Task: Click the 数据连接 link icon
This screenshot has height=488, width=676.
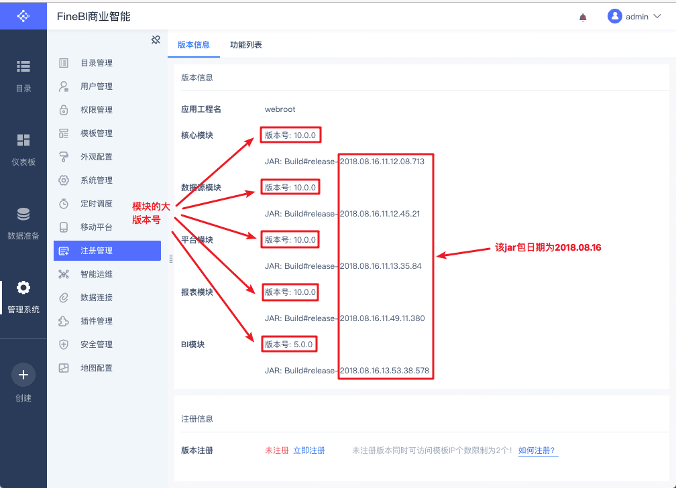Action: pos(64,298)
